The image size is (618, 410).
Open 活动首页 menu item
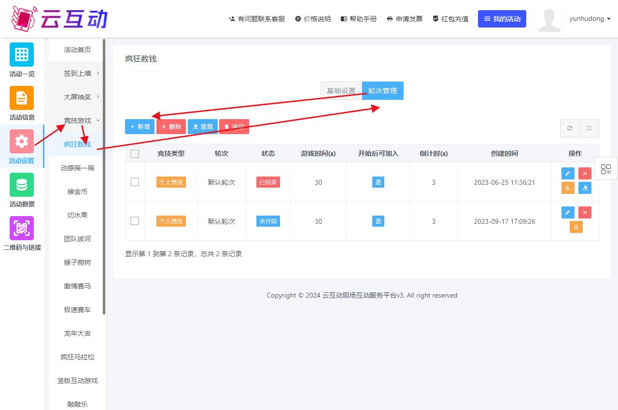coord(77,50)
